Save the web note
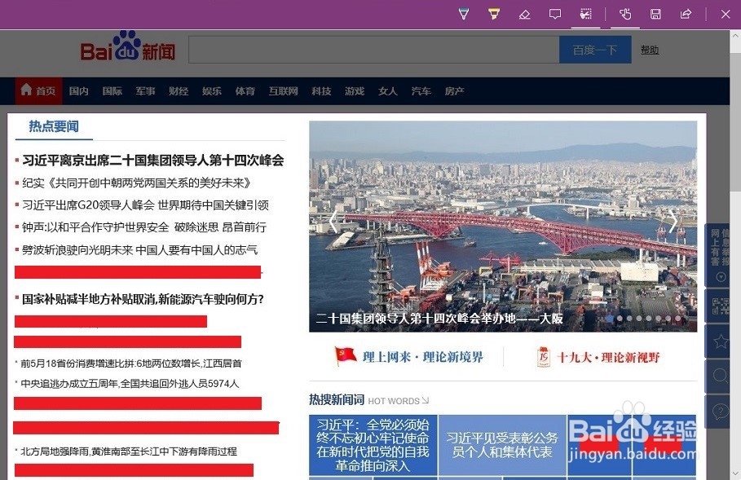 click(x=655, y=14)
